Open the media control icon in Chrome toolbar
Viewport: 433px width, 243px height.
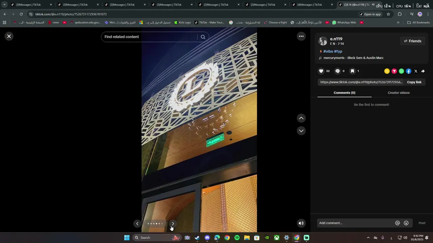tap(411, 14)
